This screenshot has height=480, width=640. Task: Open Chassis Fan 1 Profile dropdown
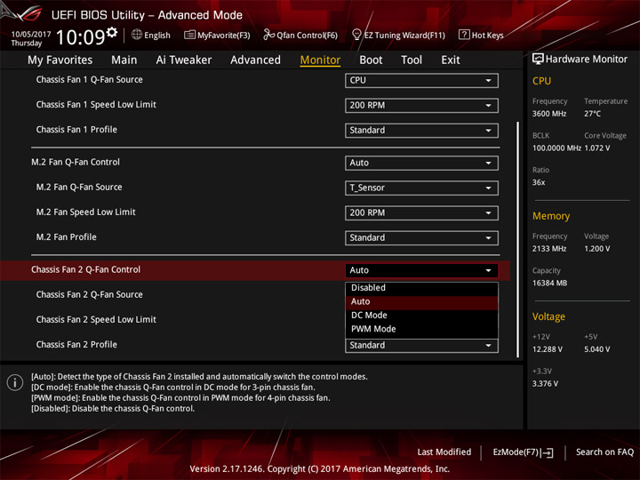(421, 130)
